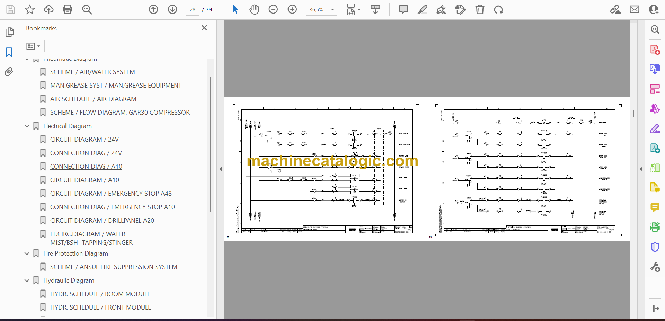
Task: Open More Tools wrench icon
Action: 655,267
